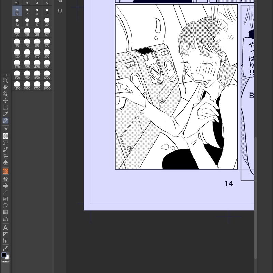Viewport: 273px width, 273px height.
Task: Select the Eyedropper tool
Action: (x=5, y=114)
